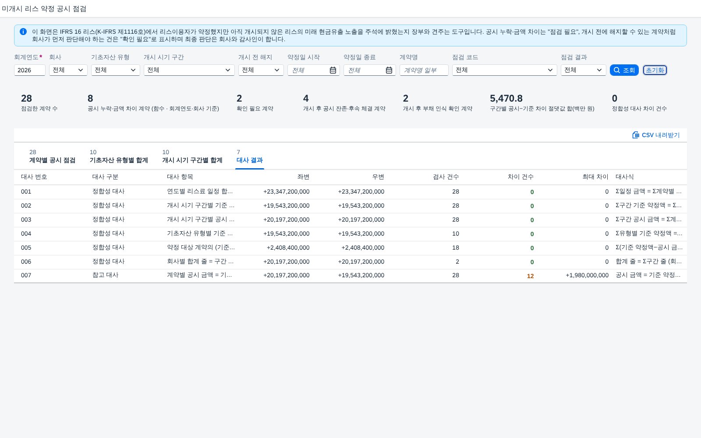The width and height of the screenshot is (701, 438).
Task: Expand the 기초자산 유형 dropdown
Action: pos(116,70)
